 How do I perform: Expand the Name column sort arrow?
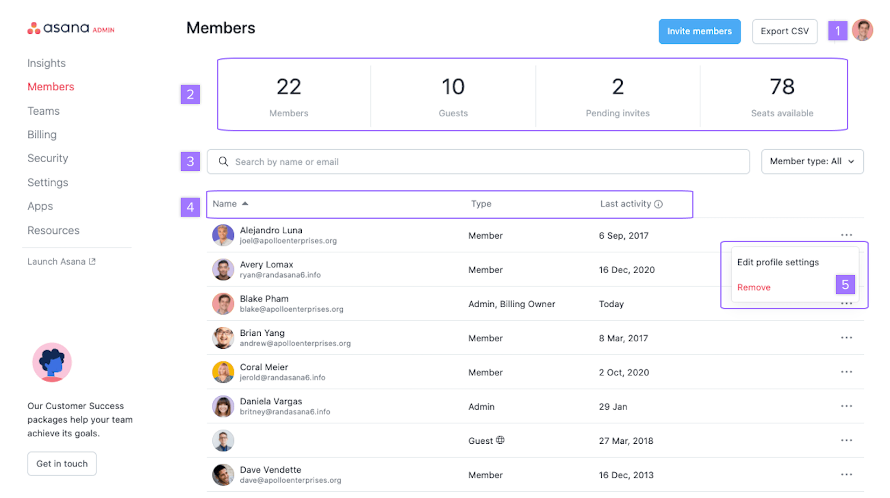(244, 203)
